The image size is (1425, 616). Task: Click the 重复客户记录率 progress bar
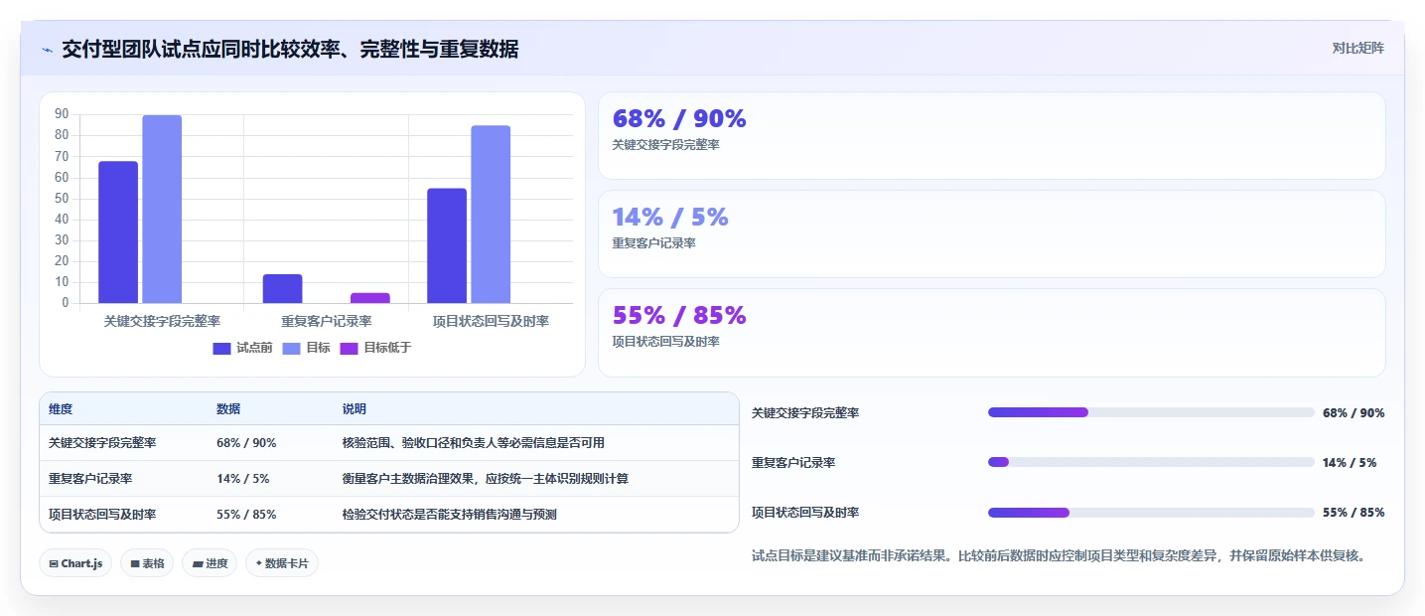click(x=1151, y=462)
